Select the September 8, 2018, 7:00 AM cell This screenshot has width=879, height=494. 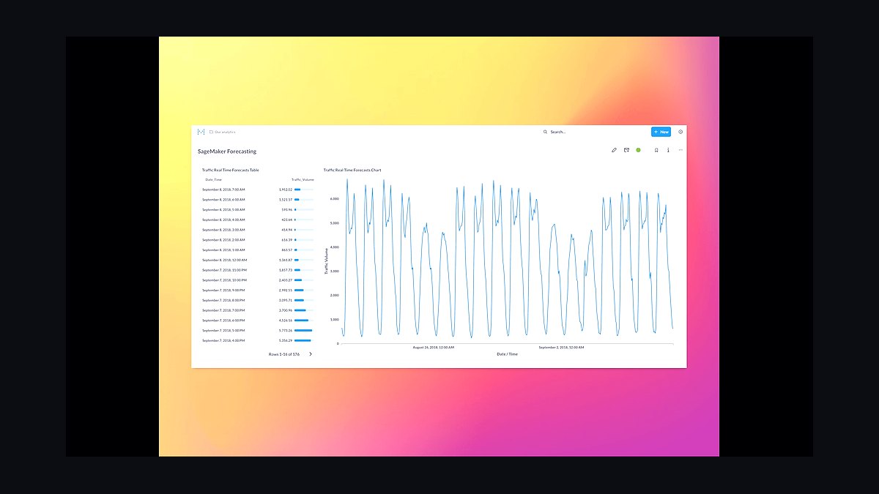tap(223, 190)
